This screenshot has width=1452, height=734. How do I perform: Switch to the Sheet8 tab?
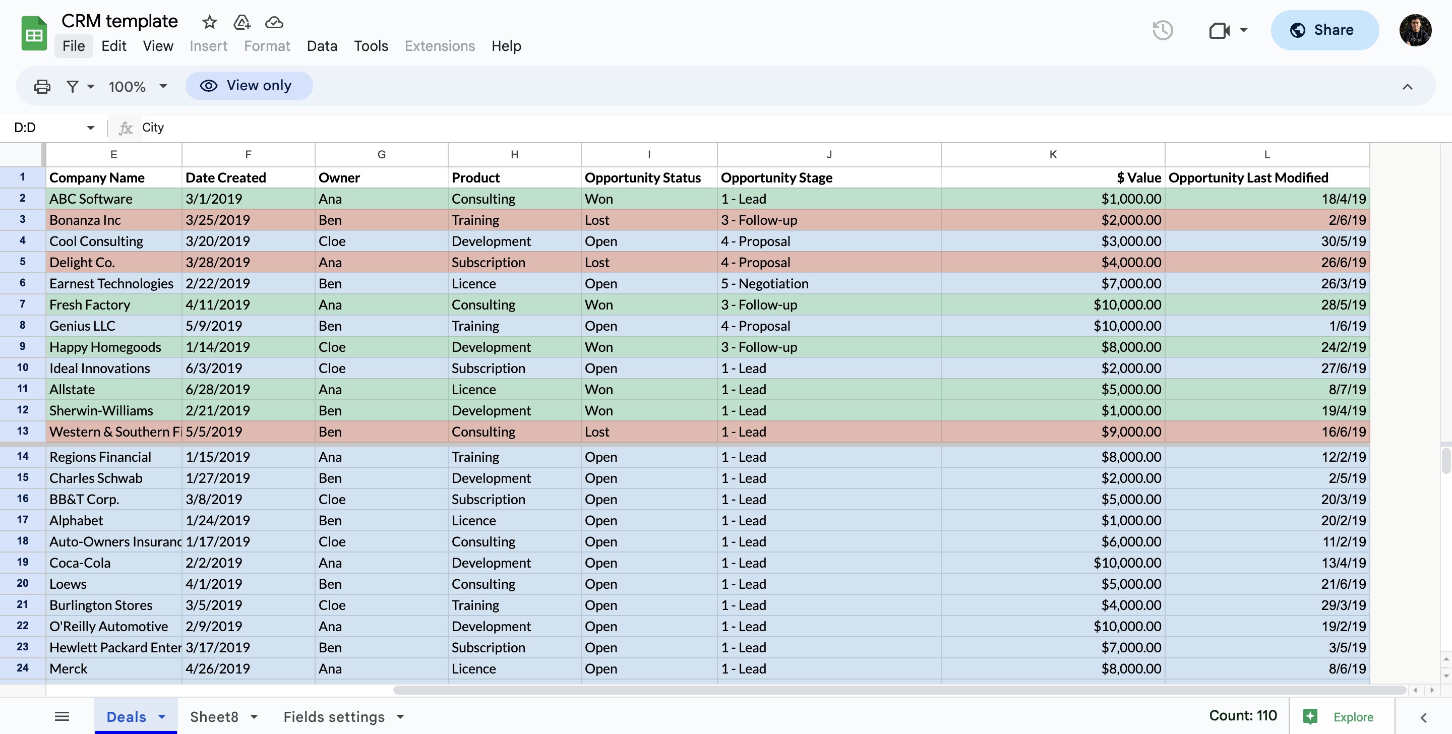(x=214, y=716)
